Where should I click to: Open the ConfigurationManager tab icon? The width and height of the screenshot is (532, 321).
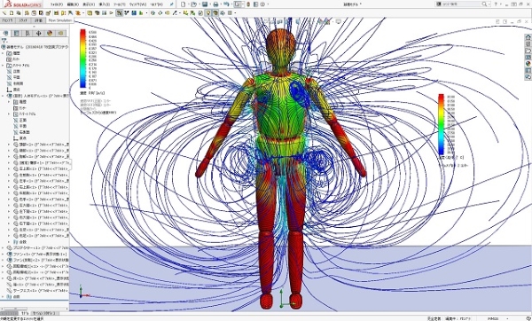[27, 34]
